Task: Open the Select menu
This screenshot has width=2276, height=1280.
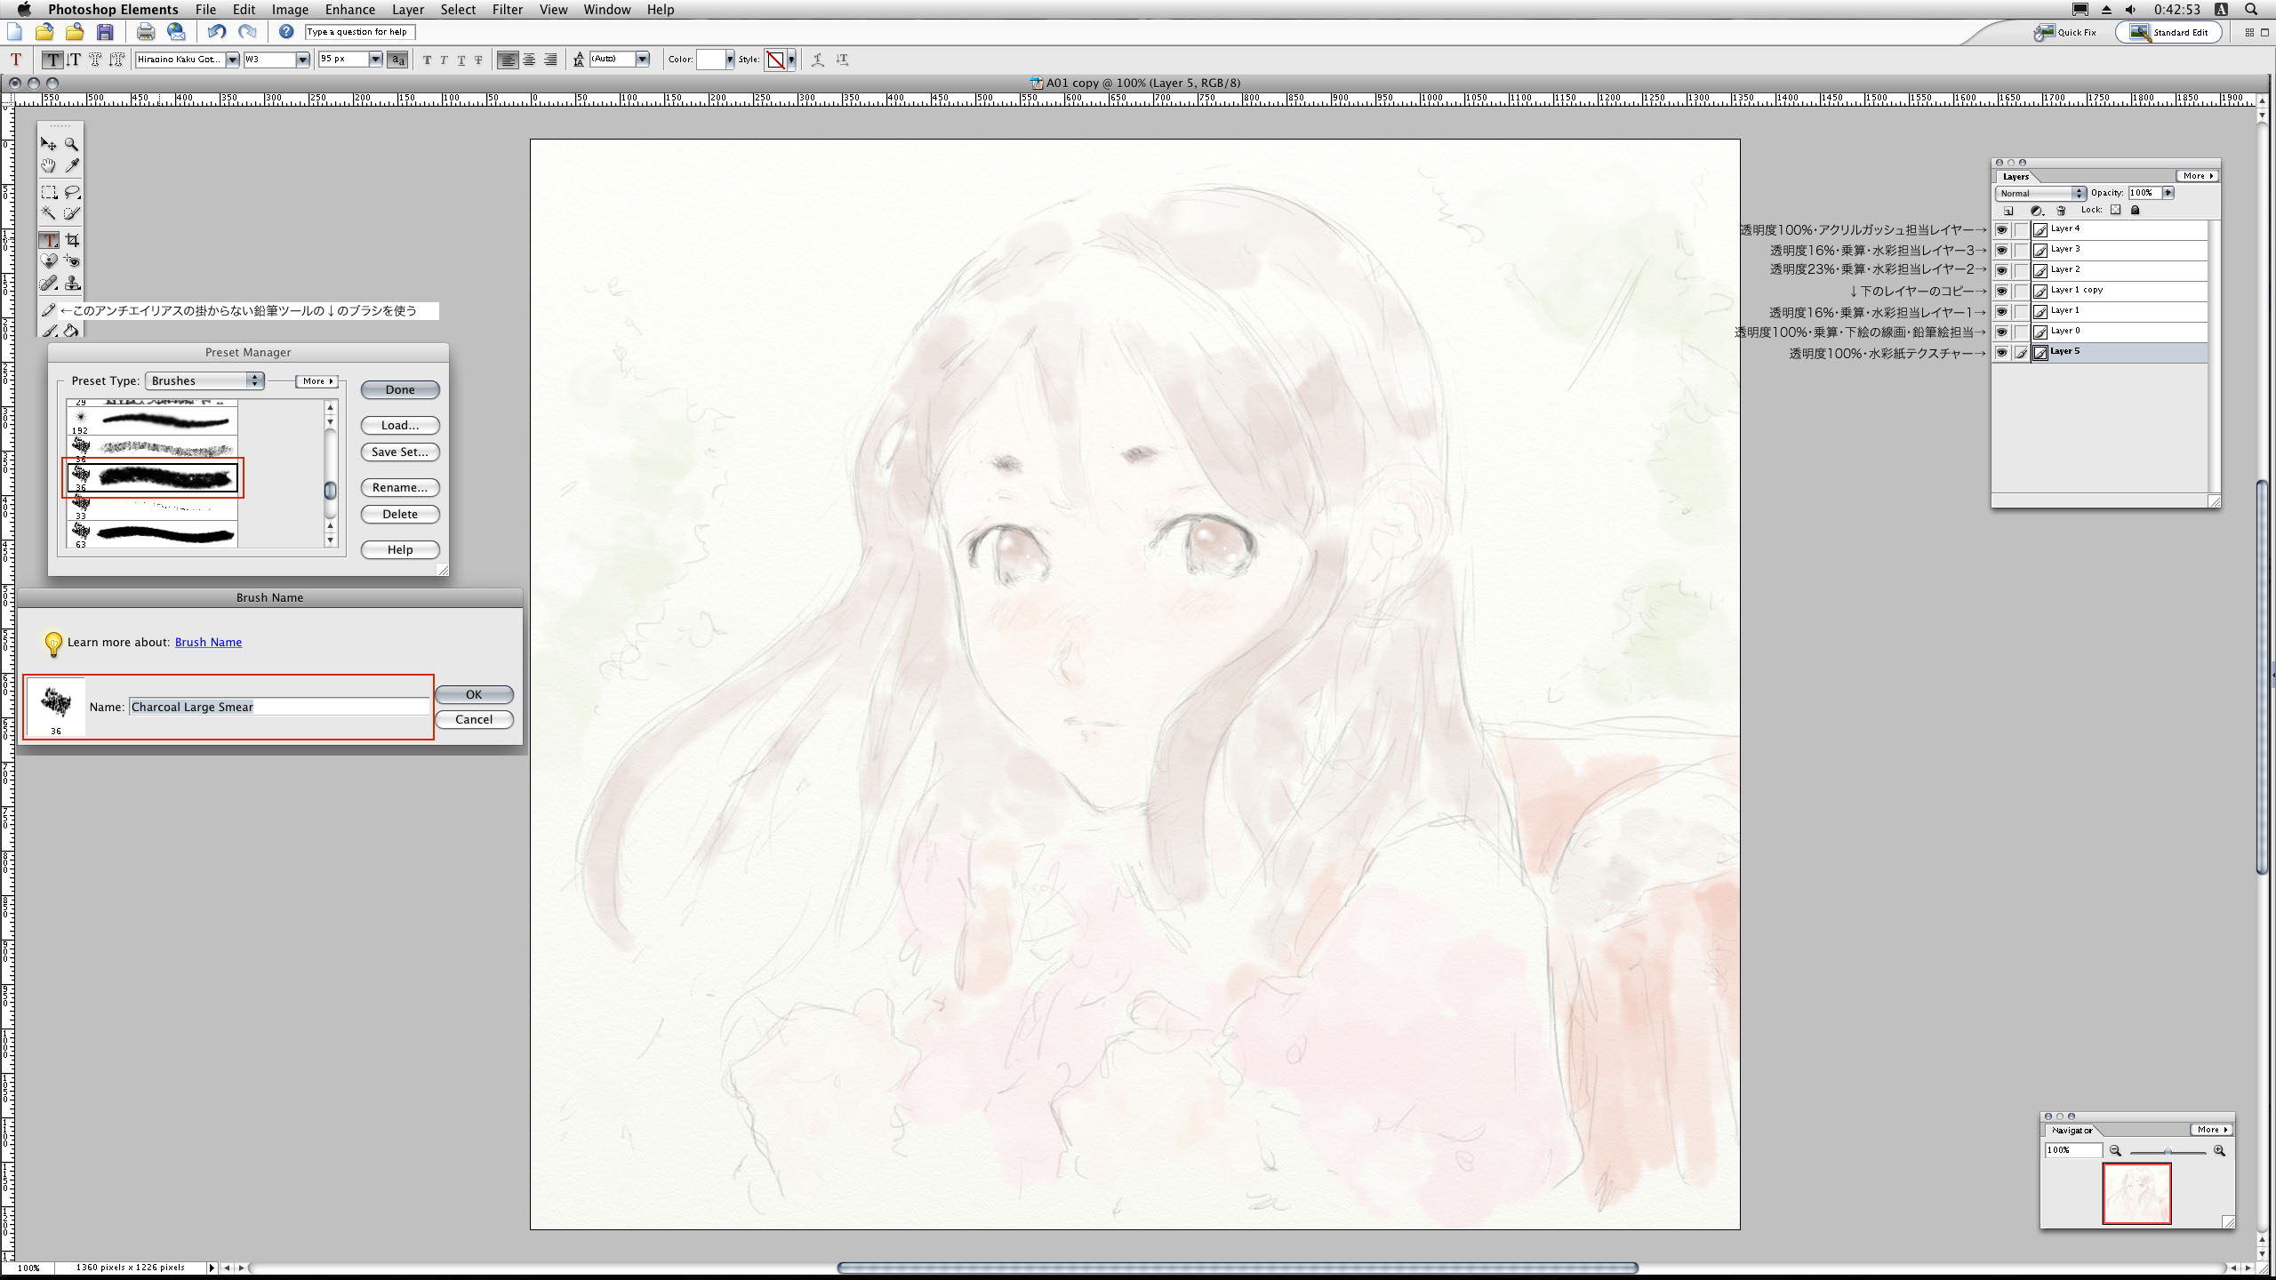Action: click(459, 10)
